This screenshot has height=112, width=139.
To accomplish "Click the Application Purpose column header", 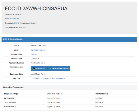I will pos(54,94).
